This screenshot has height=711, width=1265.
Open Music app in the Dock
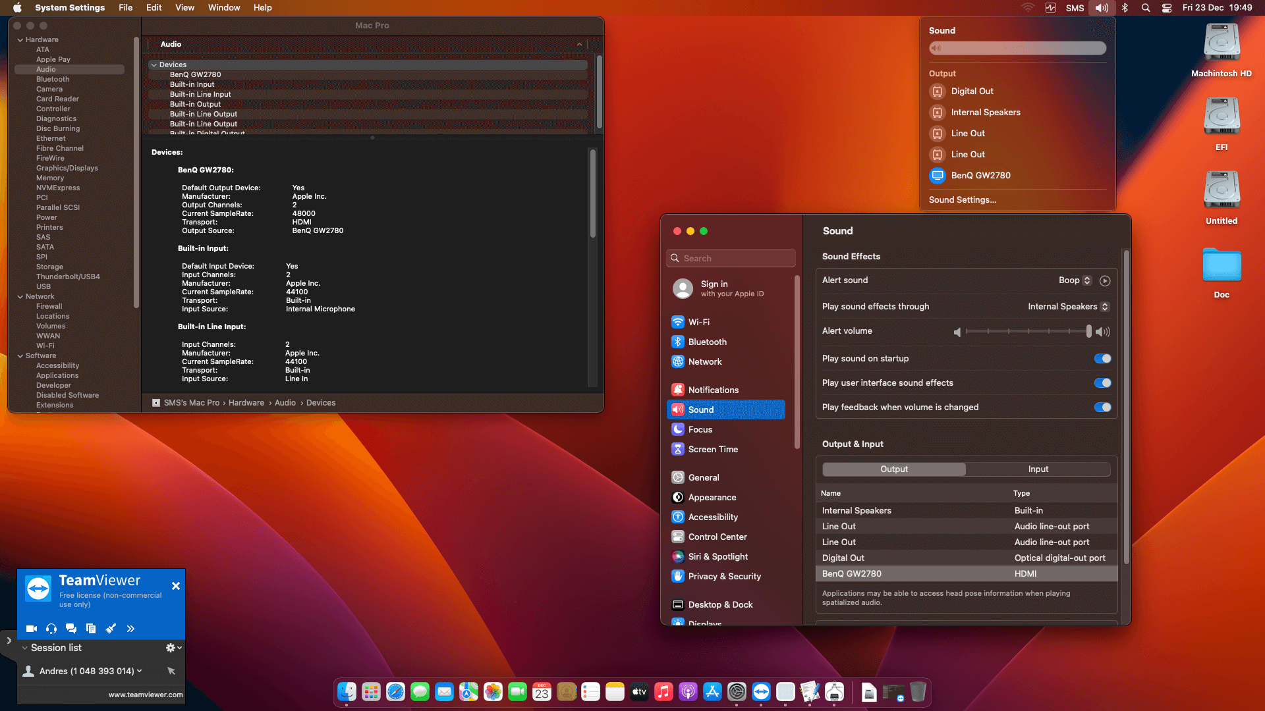[663, 692]
